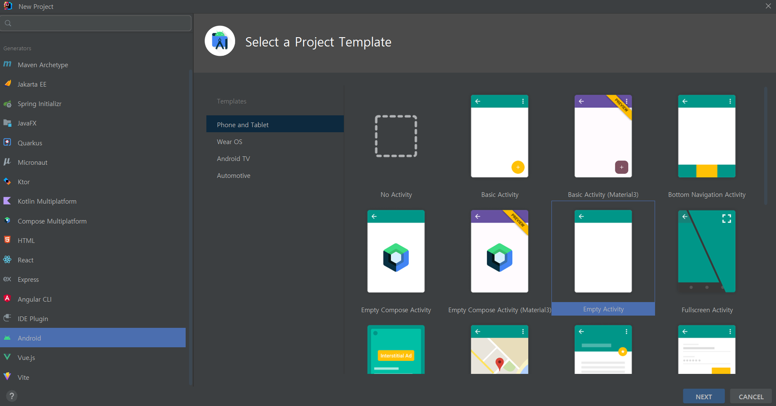The image size is (776, 406).
Task: Select the Wear OS category
Action: (x=275, y=142)
